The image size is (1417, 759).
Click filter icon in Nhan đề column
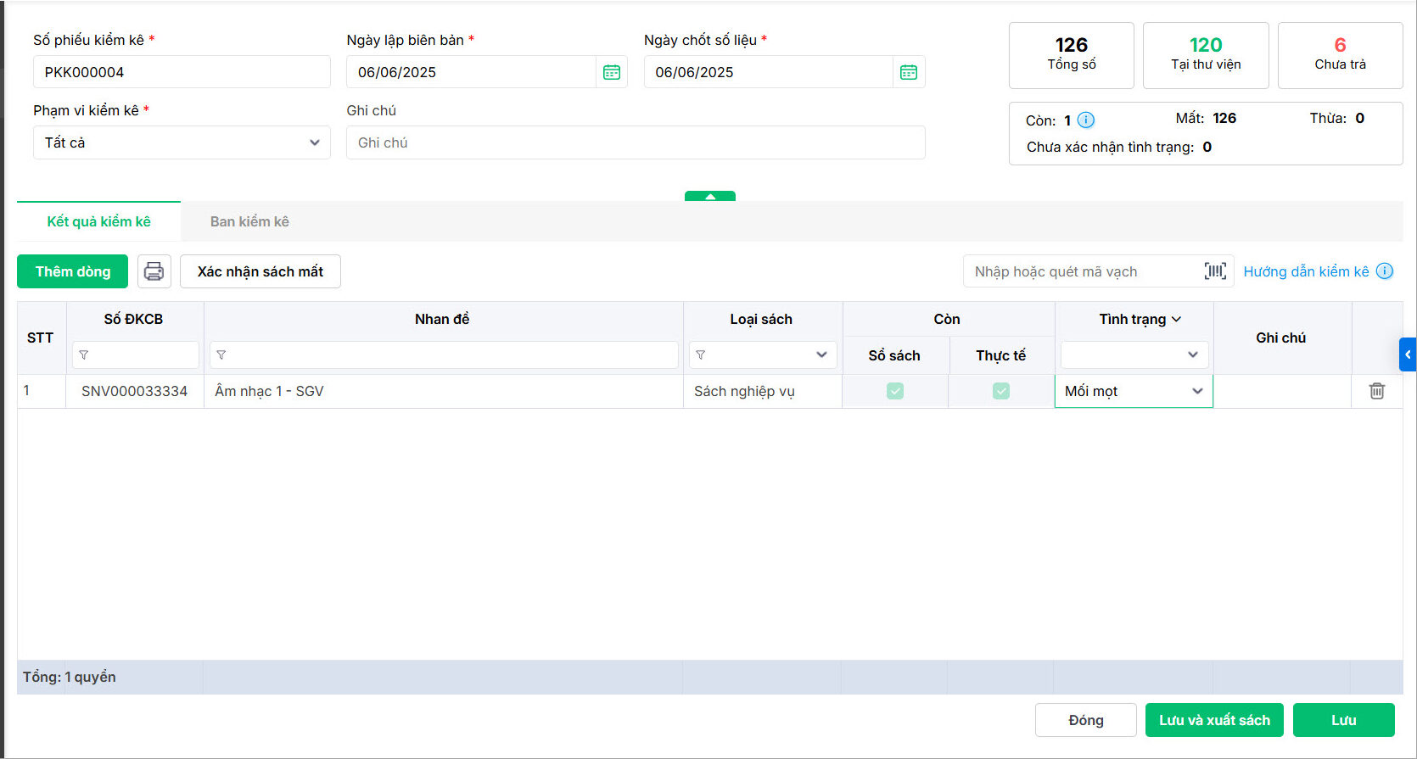221,355
